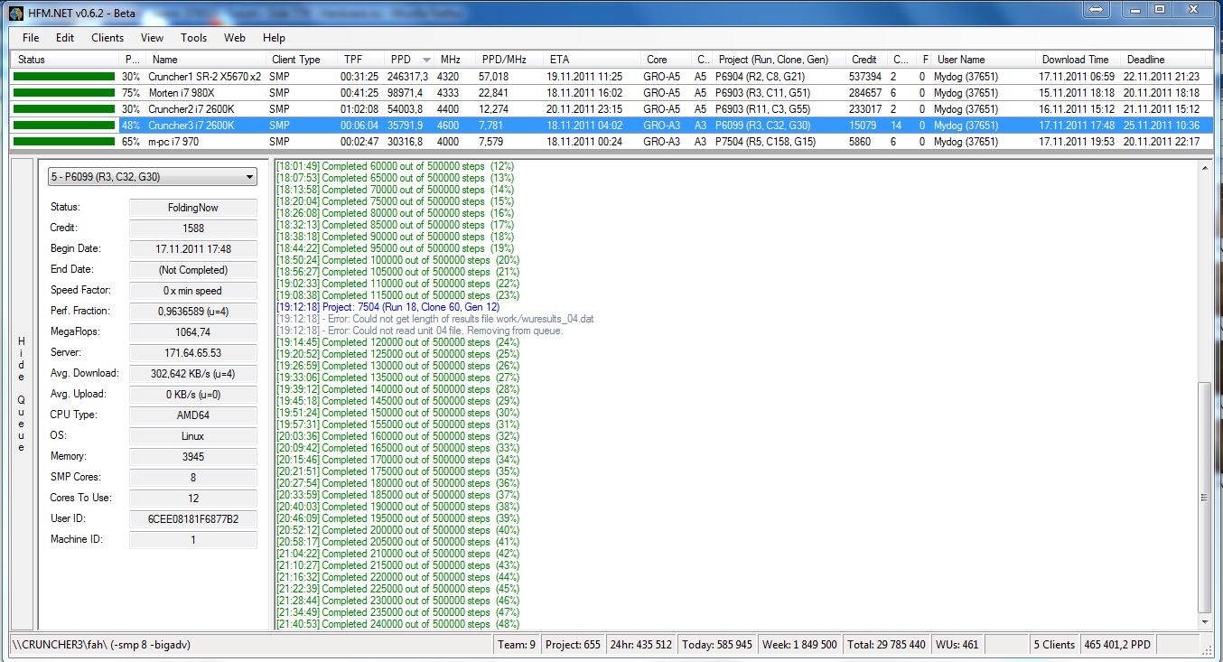This screenshot has height=662, width=1223.
Task: Sort by the Download Time column header
Action: (x=1078, y=60)
